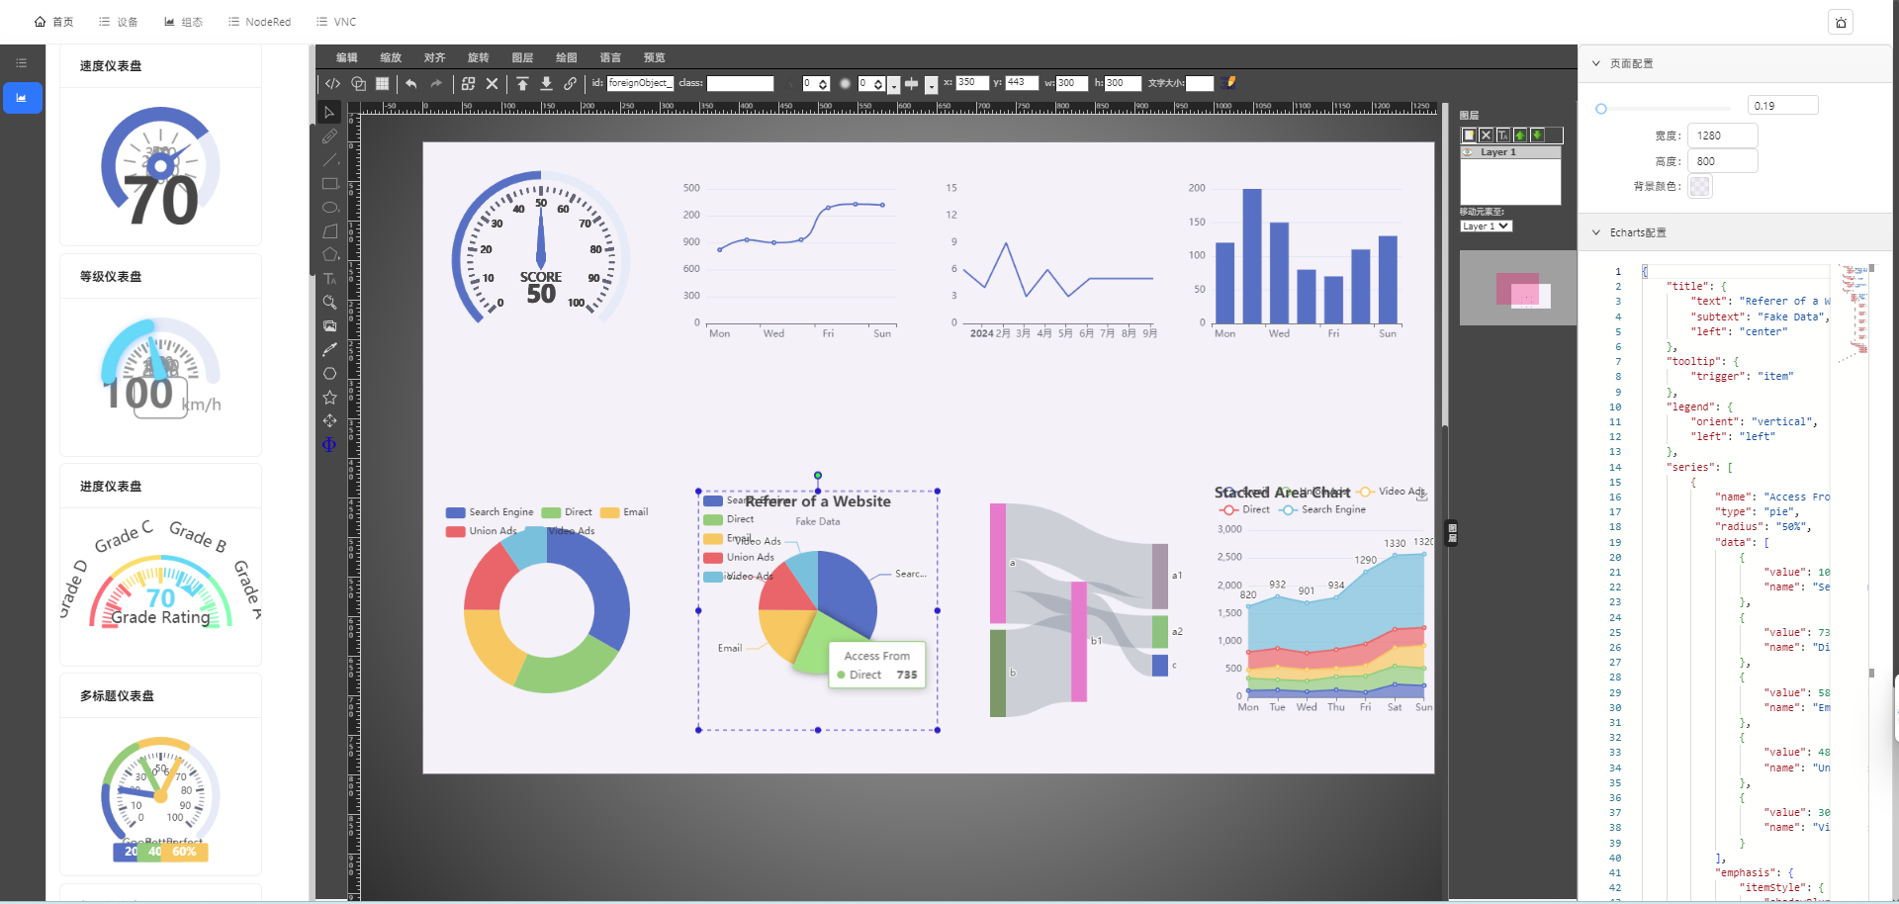The height and width of the screenshot is (904, 1899).
Task: Select the Text tool in left toolbar
Action: pyautogui.click(x=329, y=279)
